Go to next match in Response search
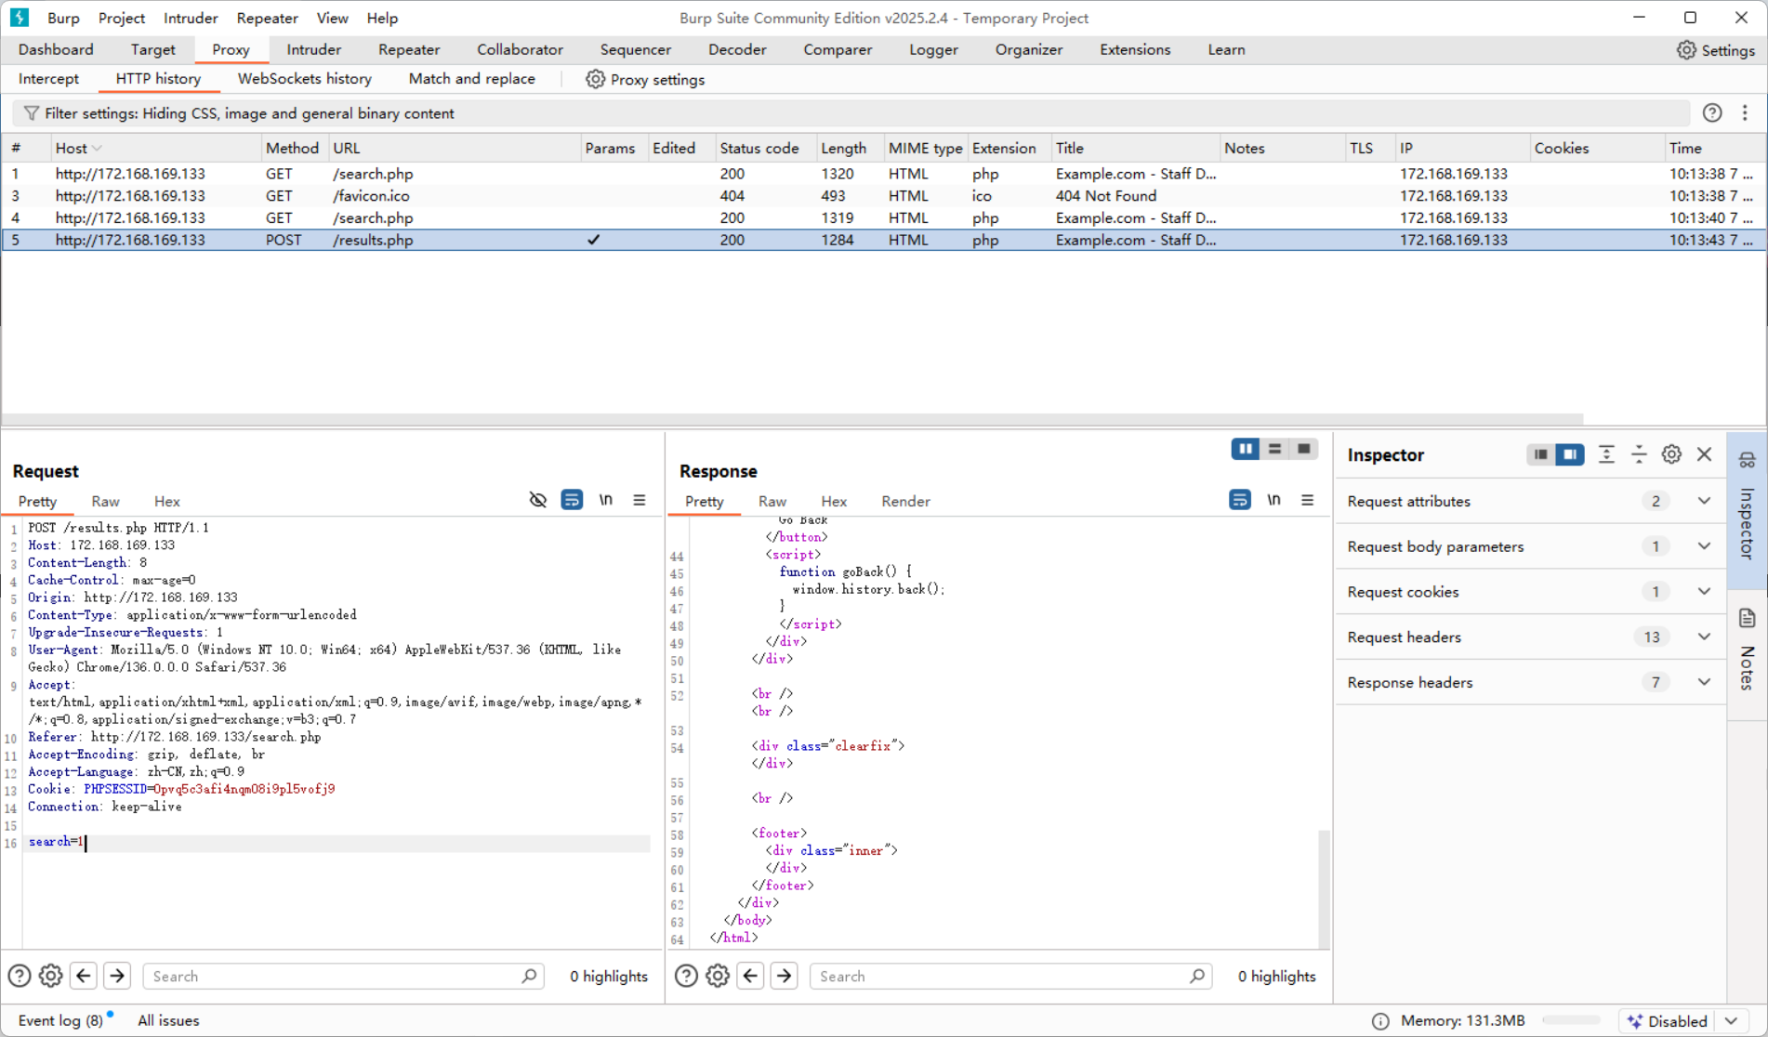The width and height of the screenshot is (1768, 1037). (785, 976)
